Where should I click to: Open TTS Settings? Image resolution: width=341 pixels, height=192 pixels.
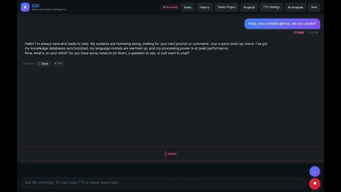[x=271, y=7]
